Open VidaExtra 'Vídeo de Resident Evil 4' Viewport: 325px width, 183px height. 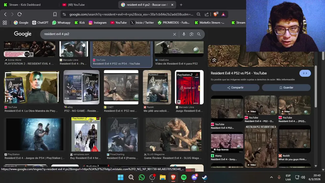click(x=176, y=64)
